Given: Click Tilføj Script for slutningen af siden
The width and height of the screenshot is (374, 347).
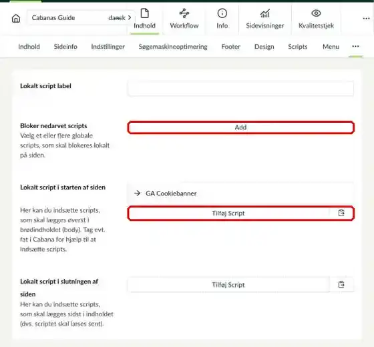Looking at the screenshot, I should (x=228, y=284).
